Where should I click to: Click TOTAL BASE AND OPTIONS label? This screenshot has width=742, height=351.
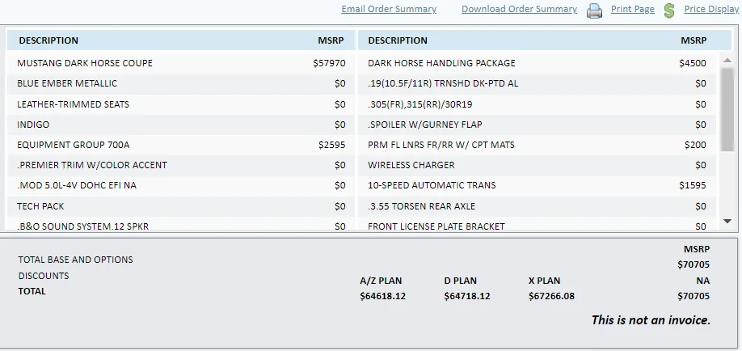click(x=76, y=260)
